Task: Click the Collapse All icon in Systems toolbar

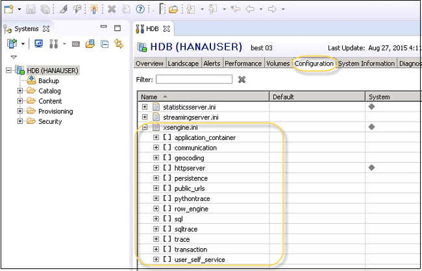Action: click(x=105, y=43)
